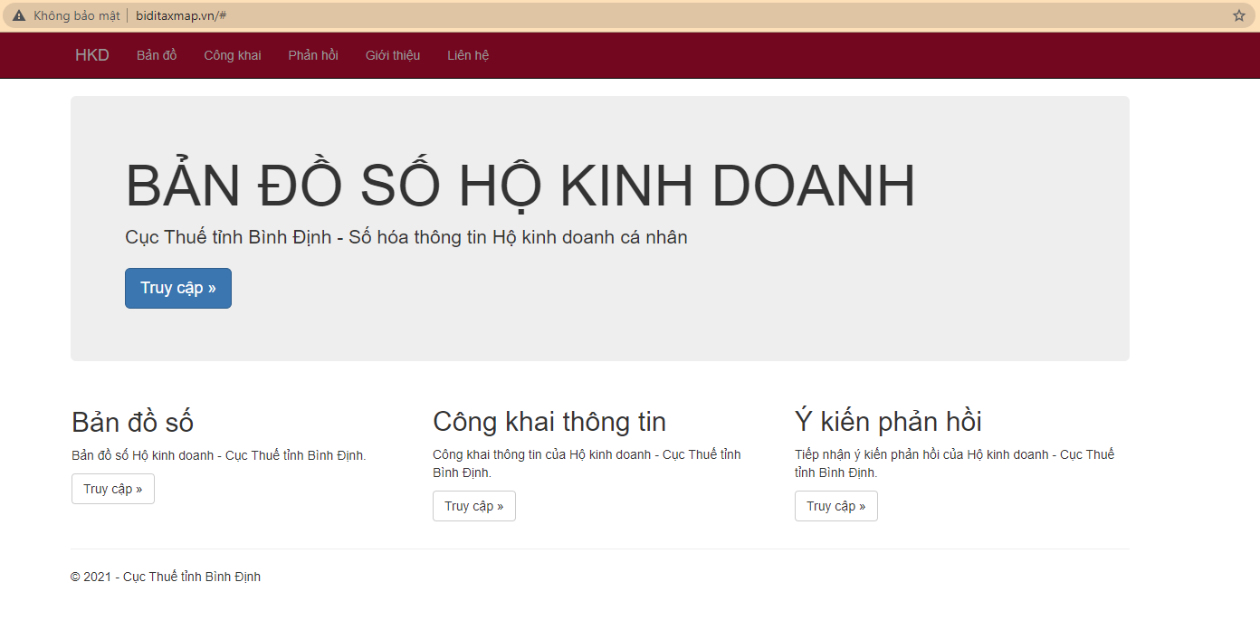Click description Bản đồ số Hộ kinh doanh text
The height and width of the screenshot is (630, 1260).
(219, 455)
